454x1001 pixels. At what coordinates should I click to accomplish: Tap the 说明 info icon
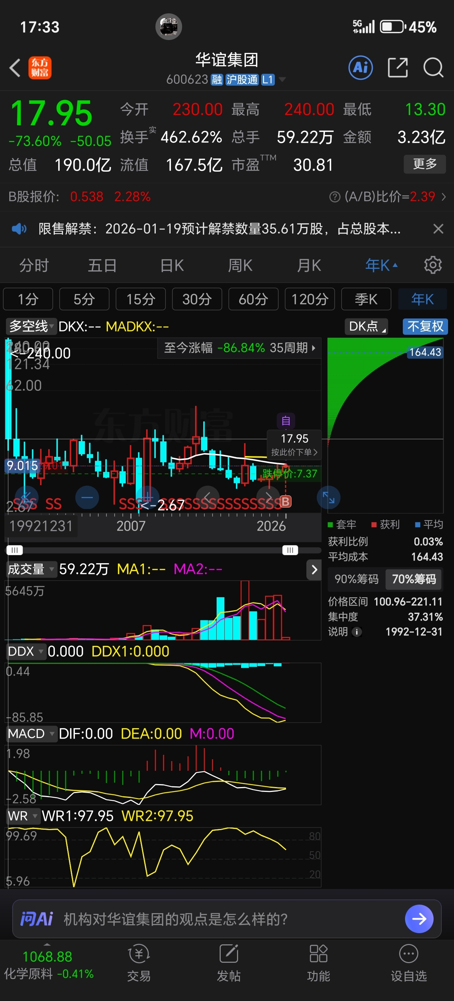(356, 632)
